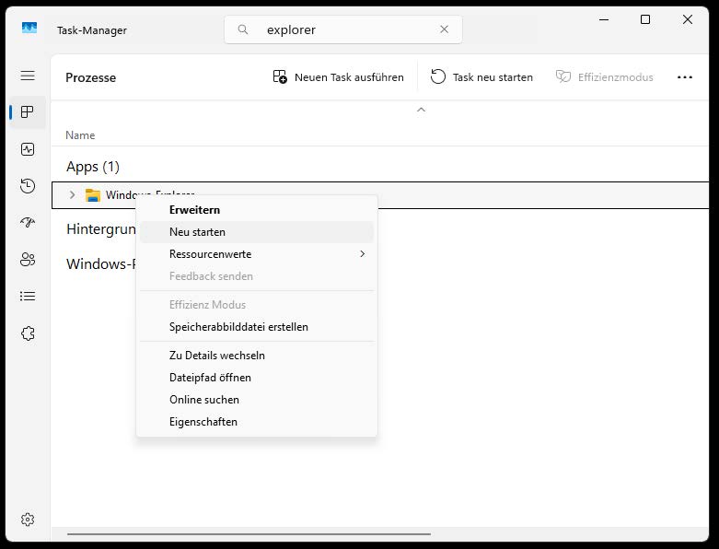The width and height of the screenshot is (719, 549).
Task: Select the Processes sidebar icon
Action: point(28,111)
